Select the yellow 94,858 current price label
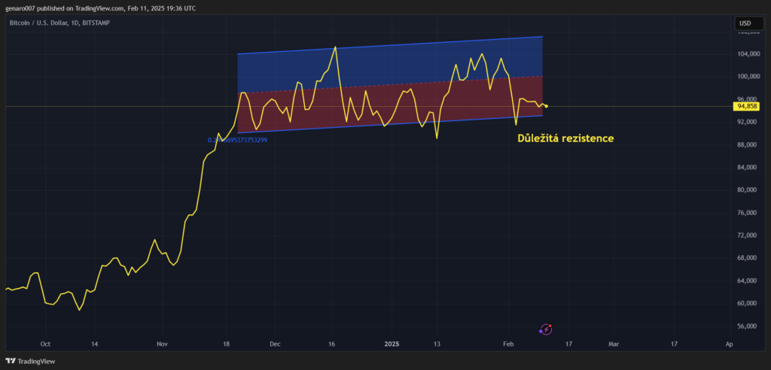Screen dimensions: 771x370 point(747,107)
